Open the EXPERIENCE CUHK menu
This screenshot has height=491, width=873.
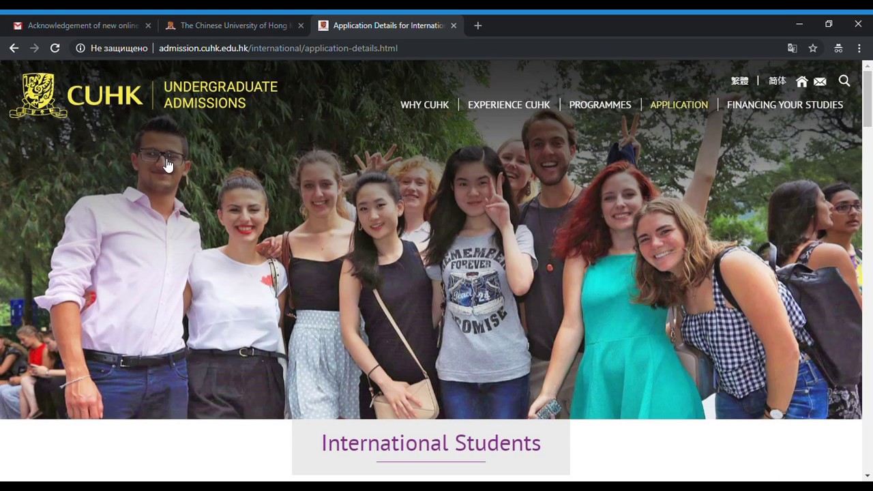click(x=509, y=105)
